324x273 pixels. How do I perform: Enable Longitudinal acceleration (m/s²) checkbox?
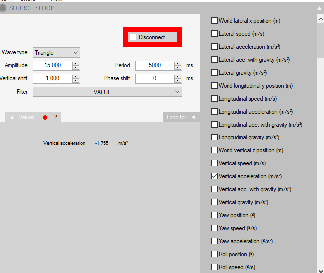pyautogui.click(x=214, y=111)
